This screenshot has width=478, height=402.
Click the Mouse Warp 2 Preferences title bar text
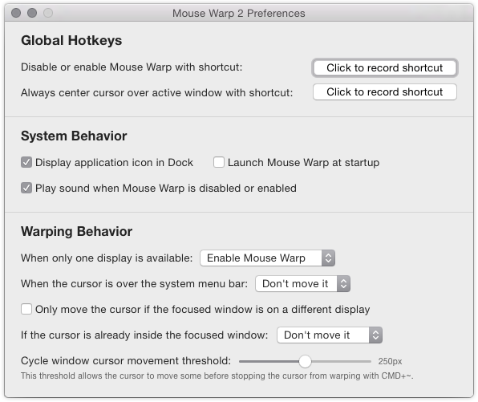(x=239, y=13)
